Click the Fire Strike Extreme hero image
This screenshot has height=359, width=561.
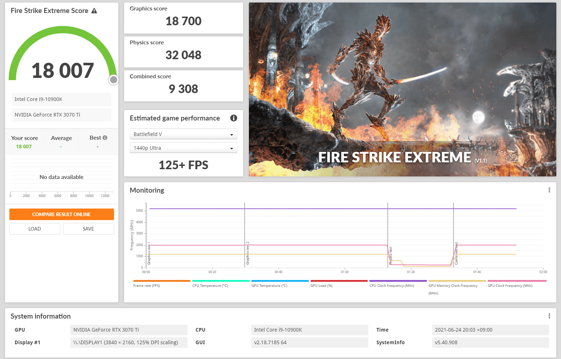point(403,89)
